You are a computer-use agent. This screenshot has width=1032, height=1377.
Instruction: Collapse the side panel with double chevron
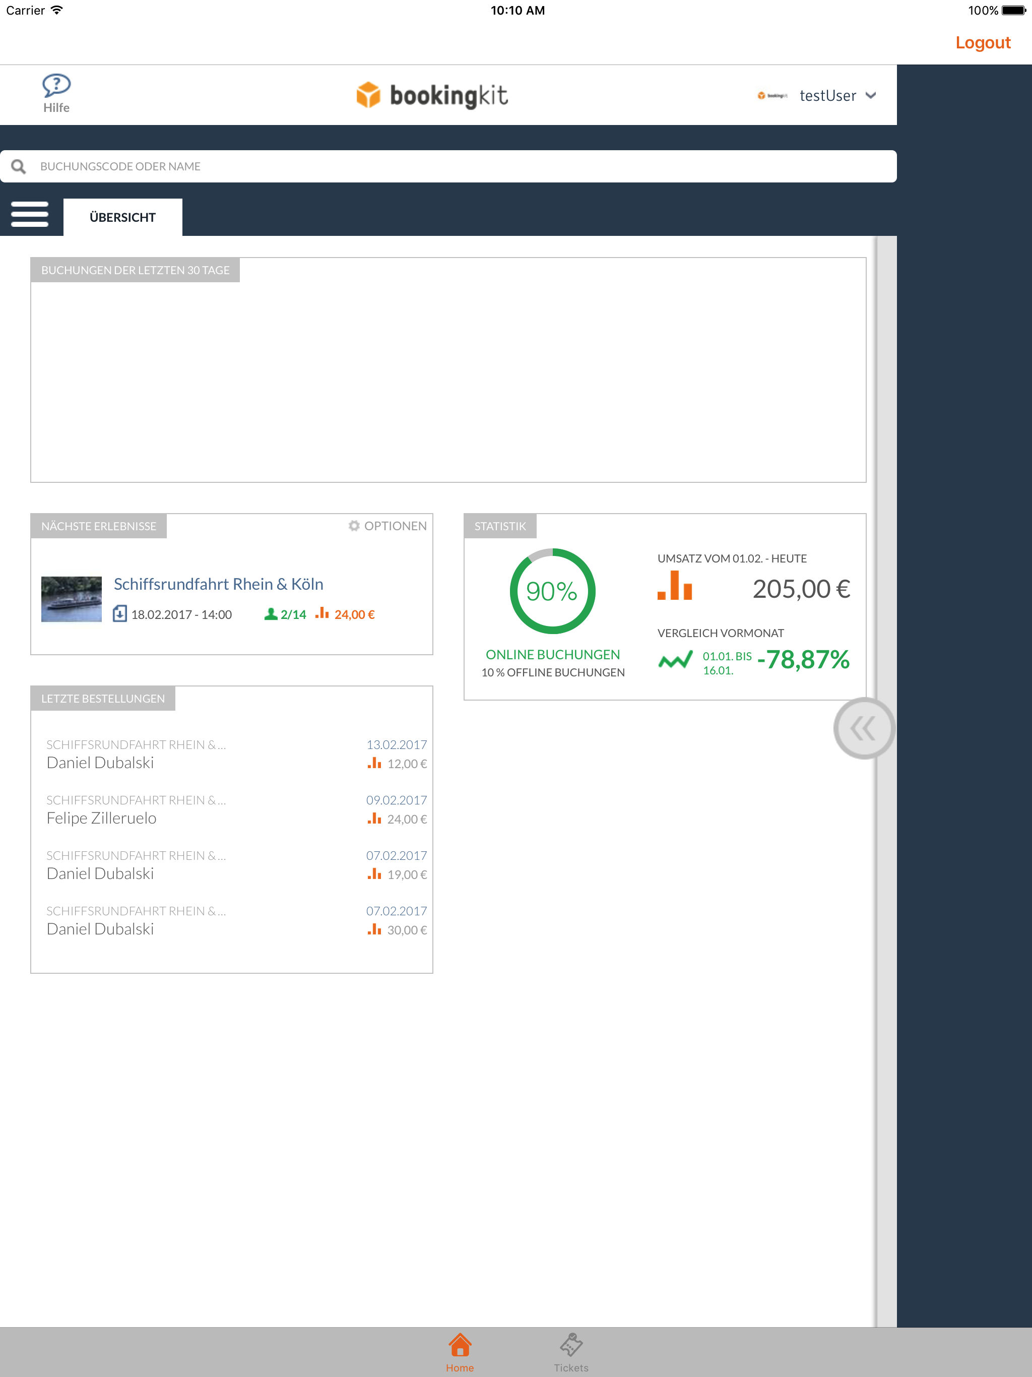(x=864, y=728)
